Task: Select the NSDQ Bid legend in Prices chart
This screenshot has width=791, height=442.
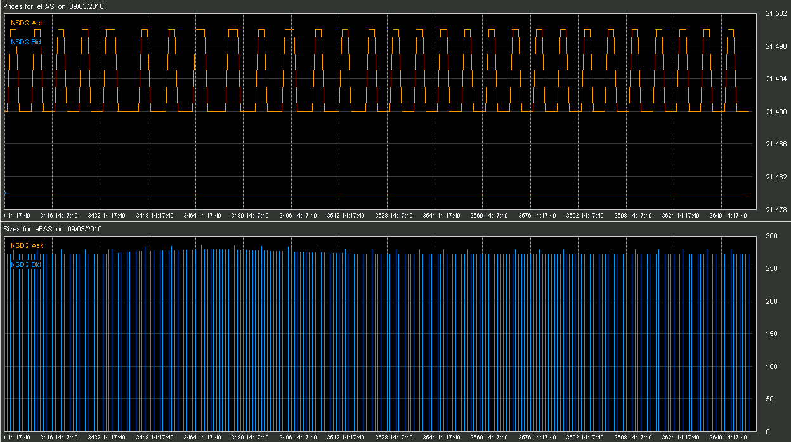Action: [26, 42]
